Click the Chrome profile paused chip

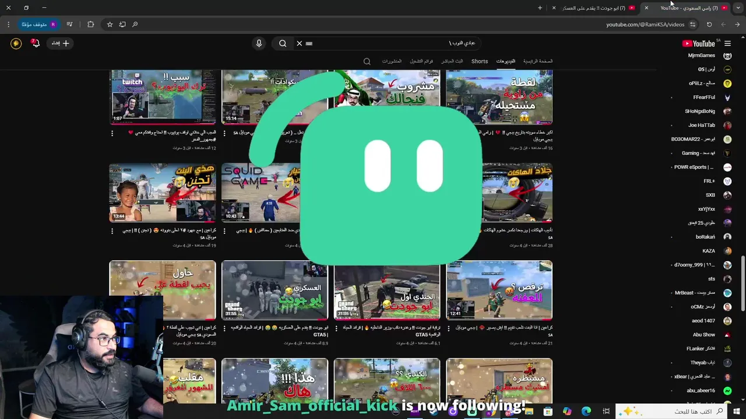(38, 24)
